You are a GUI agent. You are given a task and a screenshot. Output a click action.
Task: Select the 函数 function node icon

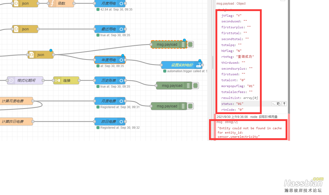[x=52, y=3]
